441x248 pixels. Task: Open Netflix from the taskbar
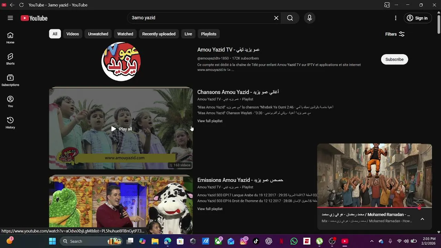pyautogui.click(x=281, y=241)
